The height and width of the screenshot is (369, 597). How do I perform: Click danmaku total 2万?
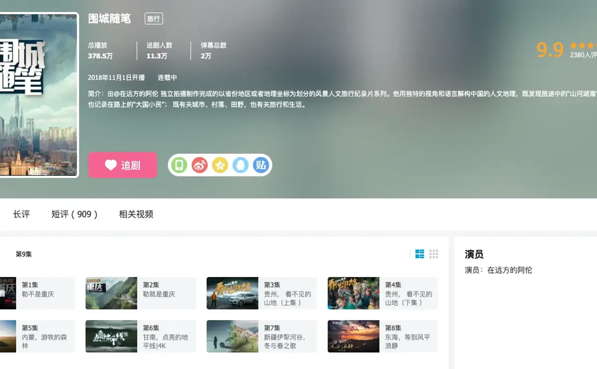pos(206,56)
